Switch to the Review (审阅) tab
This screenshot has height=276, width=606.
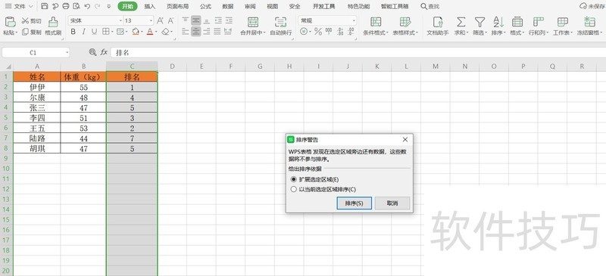click(250, 7)
